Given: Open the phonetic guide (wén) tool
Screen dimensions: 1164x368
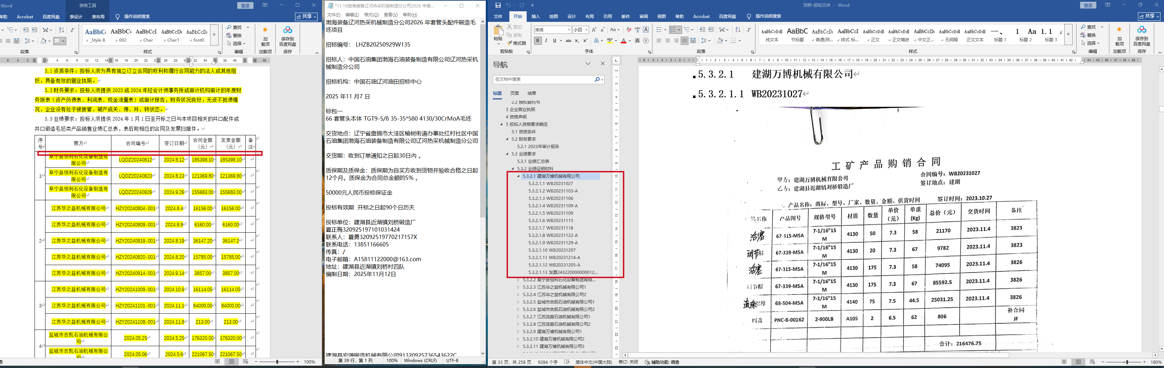Looking at the screenshot, I should [637, 30].
